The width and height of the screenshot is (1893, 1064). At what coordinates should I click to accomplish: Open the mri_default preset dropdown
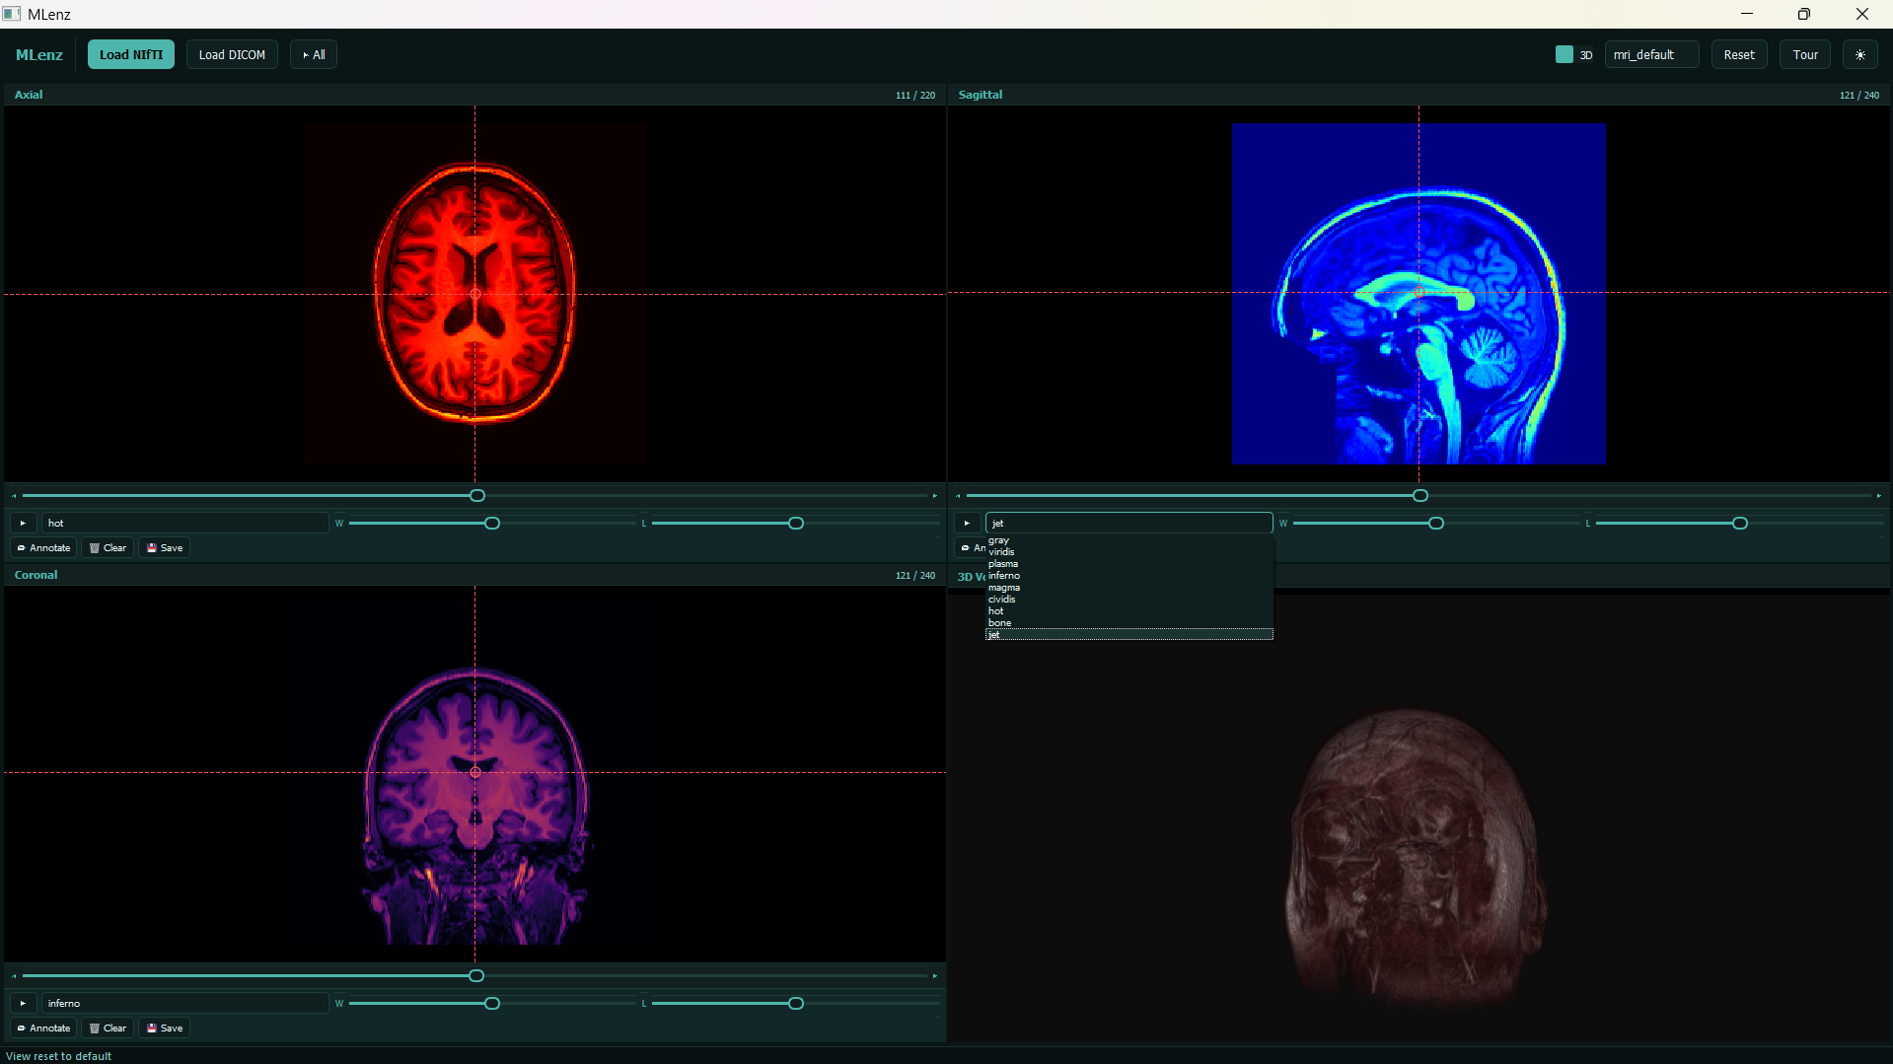click(1651, 55)
